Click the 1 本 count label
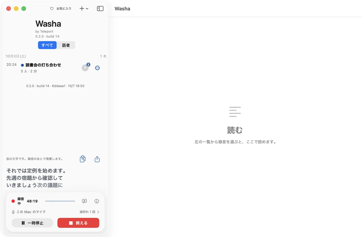This screenshot has height=237, width=362. click(x=103, y=56)
